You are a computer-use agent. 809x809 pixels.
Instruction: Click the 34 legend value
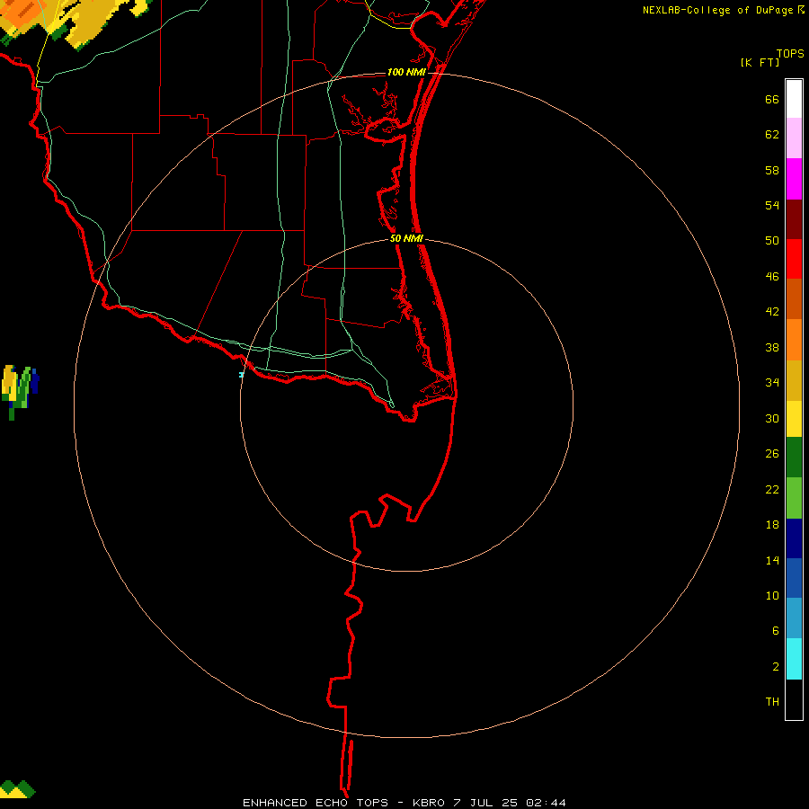(x=772, y=382)
